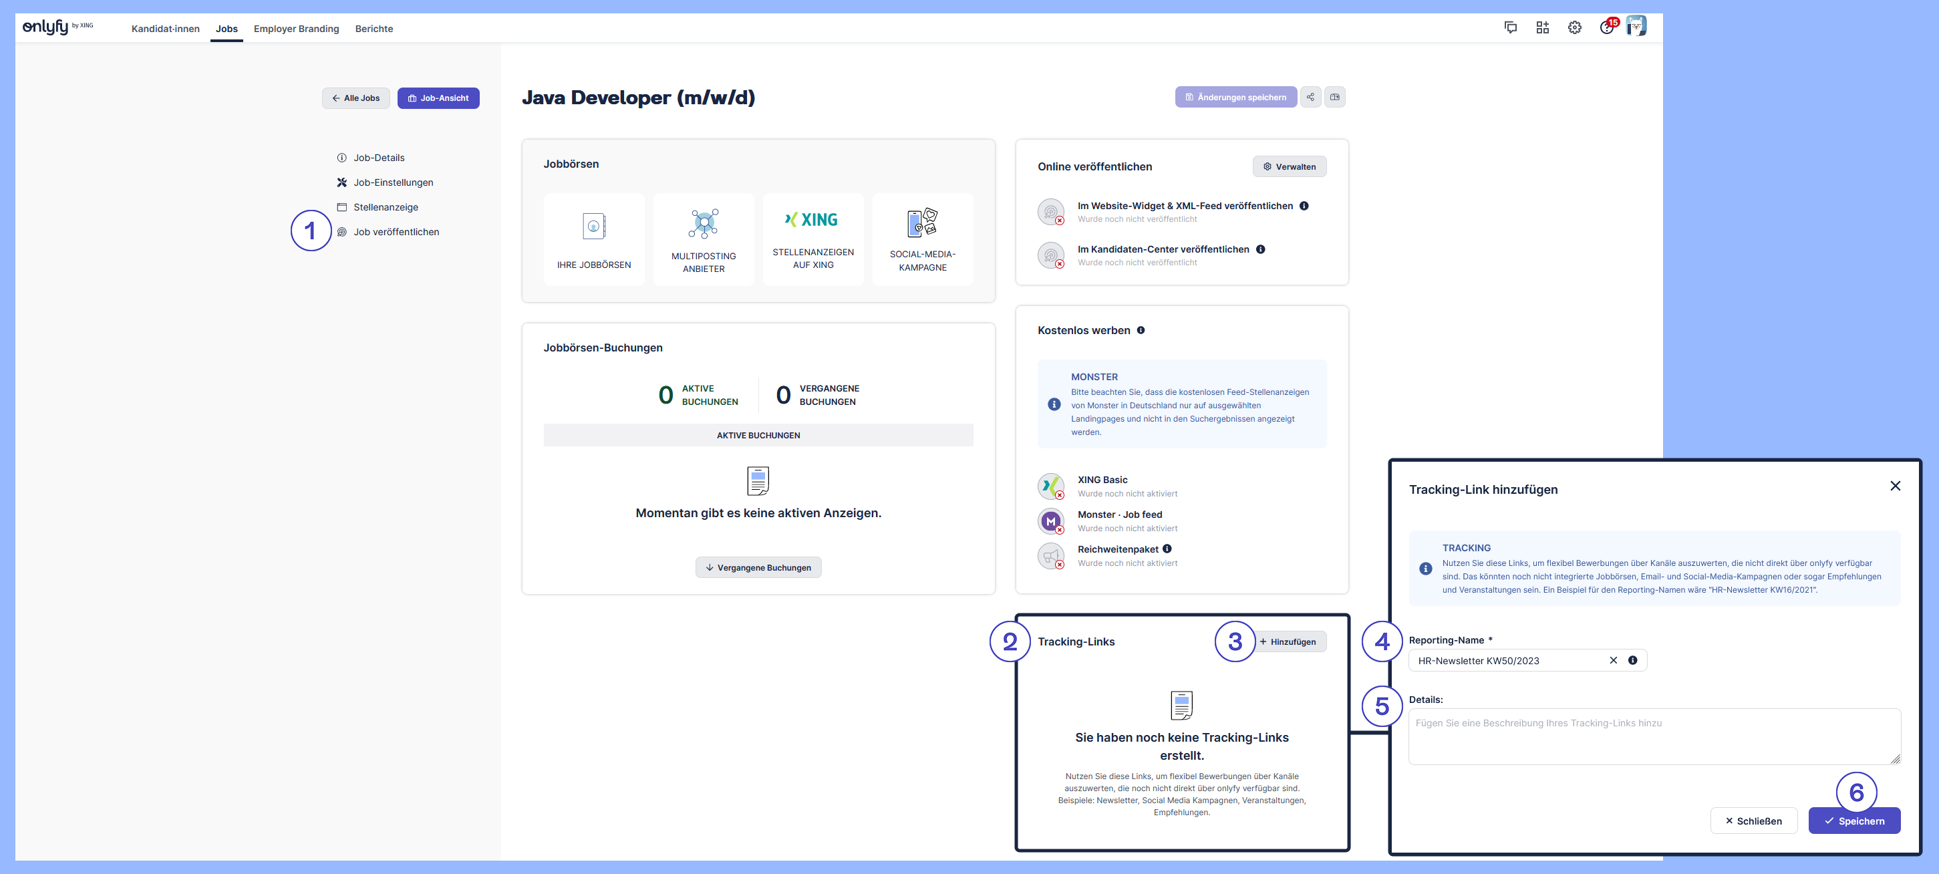Screen dimensions: 1939x874
Task: Select the XING Stellenanzeigen tile
Action: pyautogui.click(x=813, y=239)
